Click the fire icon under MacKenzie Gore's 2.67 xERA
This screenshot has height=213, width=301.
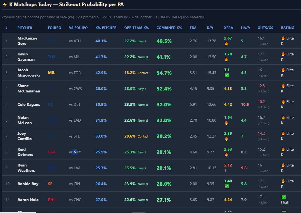pos(226,44)
